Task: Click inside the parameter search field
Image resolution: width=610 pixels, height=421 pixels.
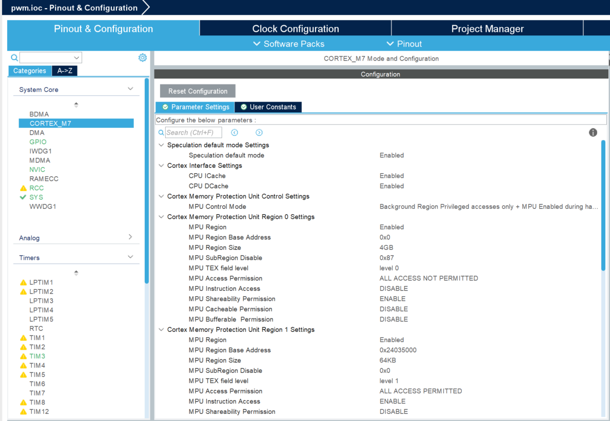Action: pyautogui.click(x=193, y=132)
